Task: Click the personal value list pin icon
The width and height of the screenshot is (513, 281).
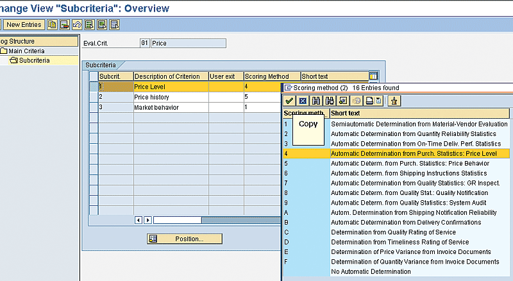Action: pyautogui.click(x=394, y=101)
